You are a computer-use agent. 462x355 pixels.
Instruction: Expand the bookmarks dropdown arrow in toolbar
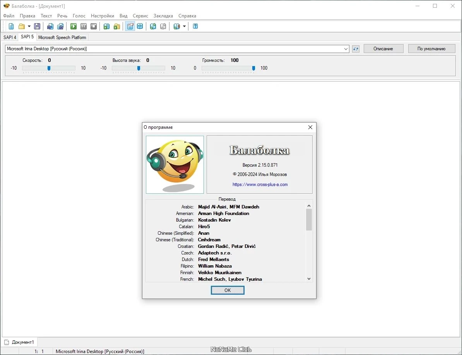click(185, 27)
